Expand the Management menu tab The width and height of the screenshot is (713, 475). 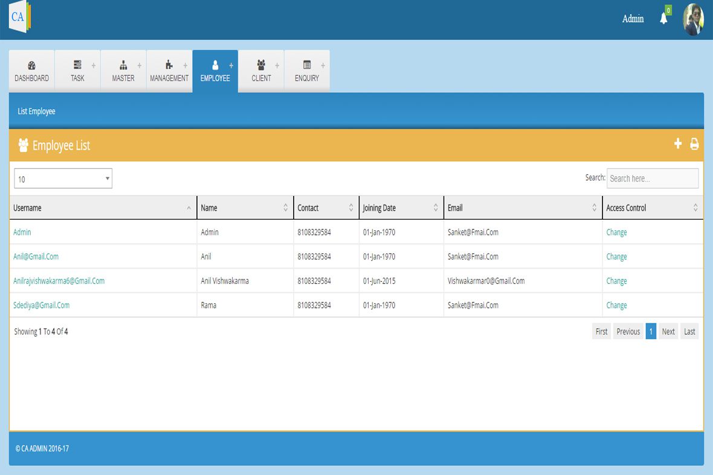(169, 71)
